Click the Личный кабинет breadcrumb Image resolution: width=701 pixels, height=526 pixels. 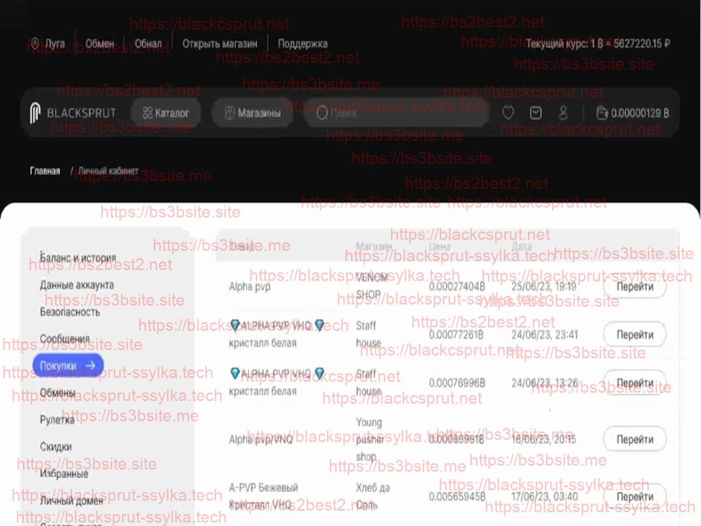108,171
